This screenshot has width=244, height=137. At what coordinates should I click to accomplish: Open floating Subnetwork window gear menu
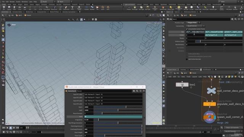click(134, 91)
